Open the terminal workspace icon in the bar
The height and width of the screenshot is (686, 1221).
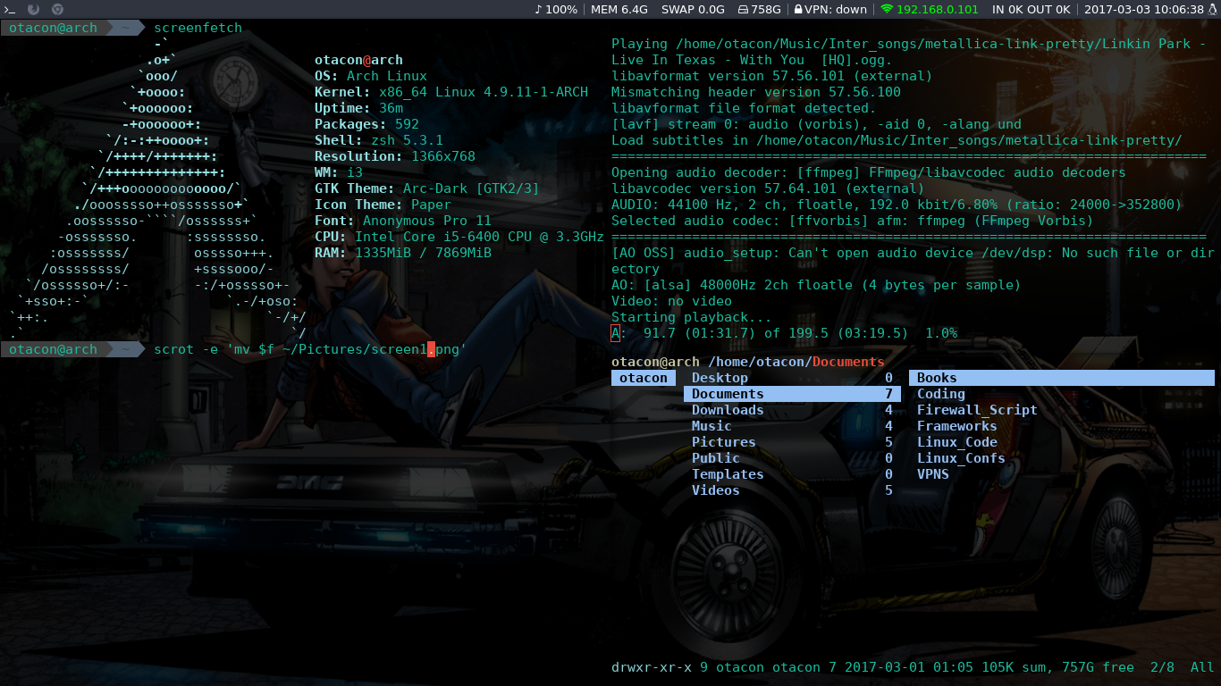pyautogui.click(x=10, y=9)
